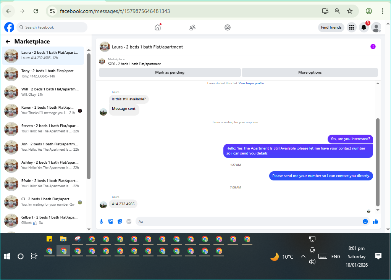Open the 10°C weather widget

(282, 257)
